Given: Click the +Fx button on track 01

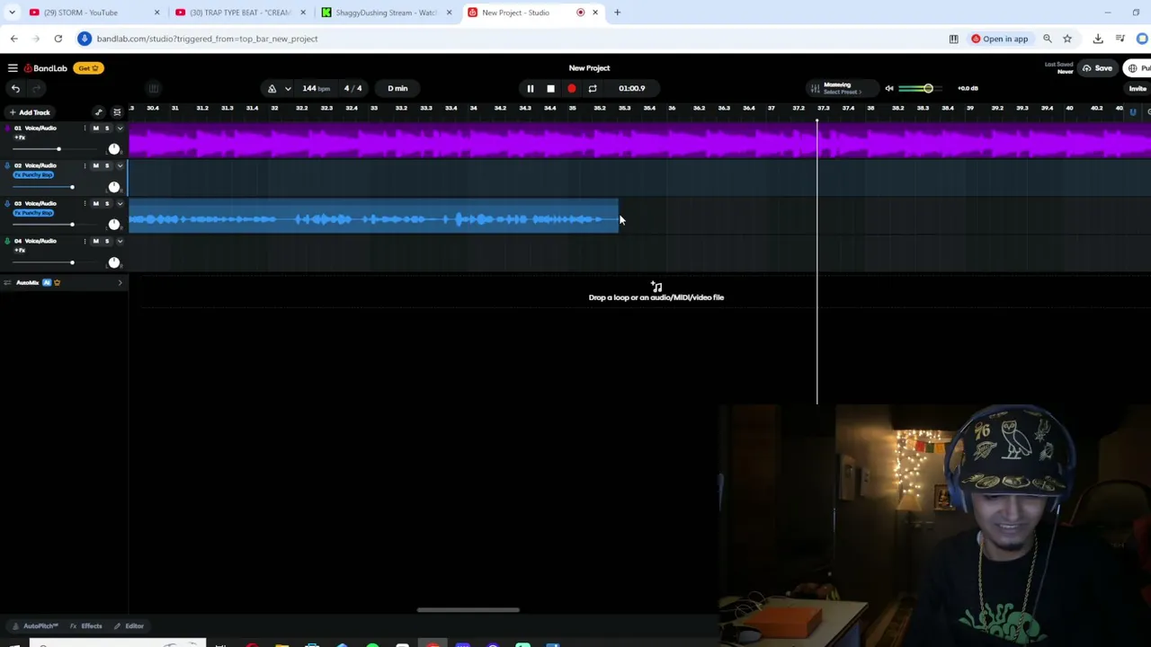Looking at the screenshot, I should [20, 137].
